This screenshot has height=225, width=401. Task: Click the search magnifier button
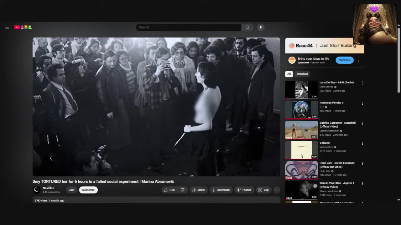247,27
